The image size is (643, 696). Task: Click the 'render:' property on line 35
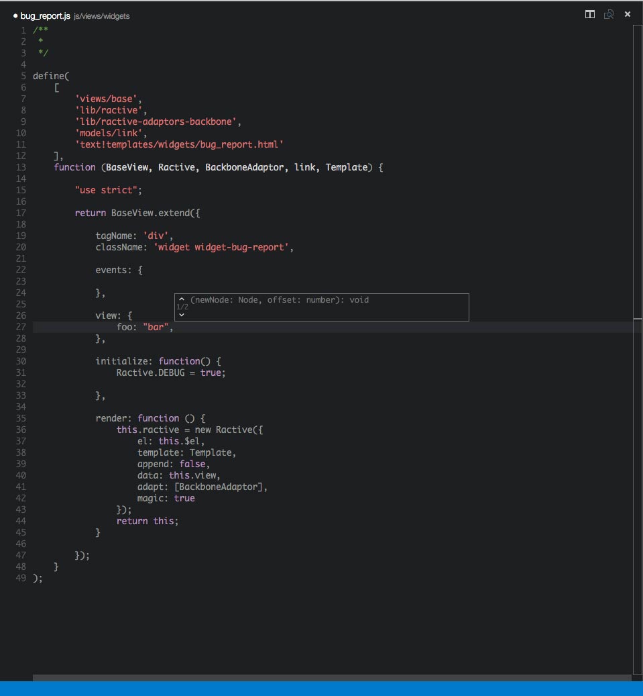113,419
